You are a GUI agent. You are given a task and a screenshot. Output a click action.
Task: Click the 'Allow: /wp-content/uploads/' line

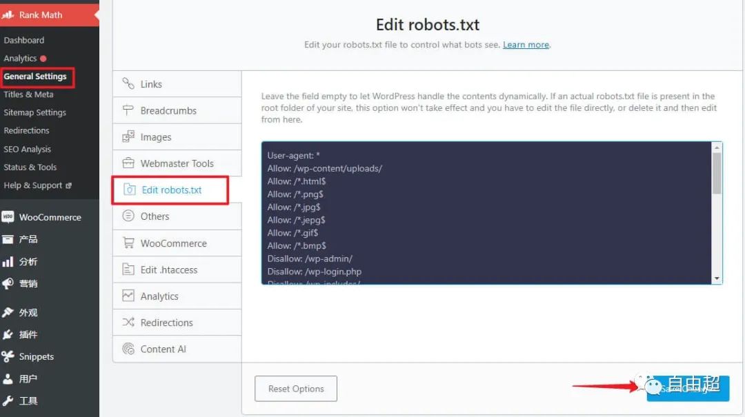(x=324, y=169)
